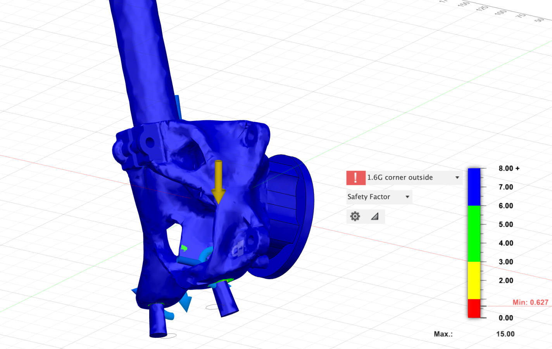The image size is (552, 349).
Task: Click the Min: 0.627 legend marker
Action: tap(530, 302)
